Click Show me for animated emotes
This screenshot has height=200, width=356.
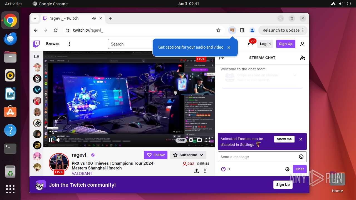click(x=284, y=139)
